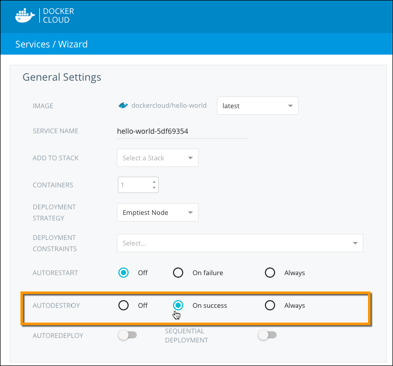This screenshot has height=366, width=393.
Task: Open the latest image tag dropdown
Action: 258,106
